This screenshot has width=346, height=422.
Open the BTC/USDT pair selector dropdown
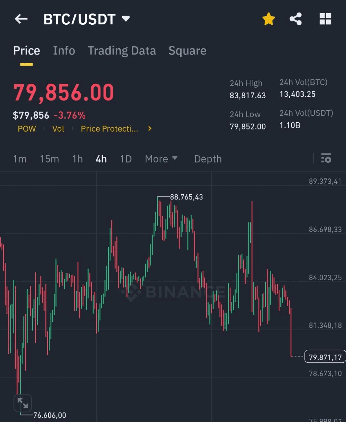coord(87,19)
